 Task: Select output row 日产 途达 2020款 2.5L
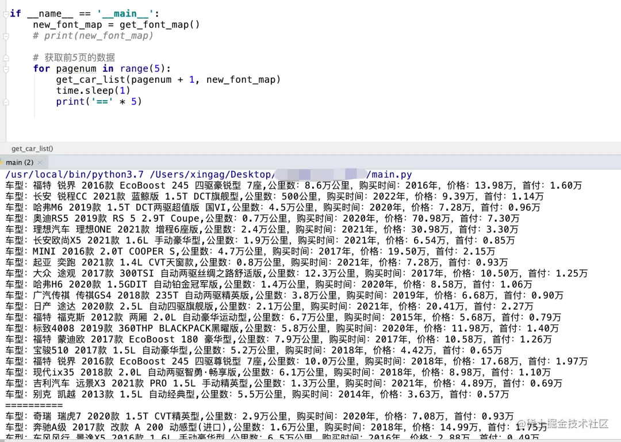269,306
